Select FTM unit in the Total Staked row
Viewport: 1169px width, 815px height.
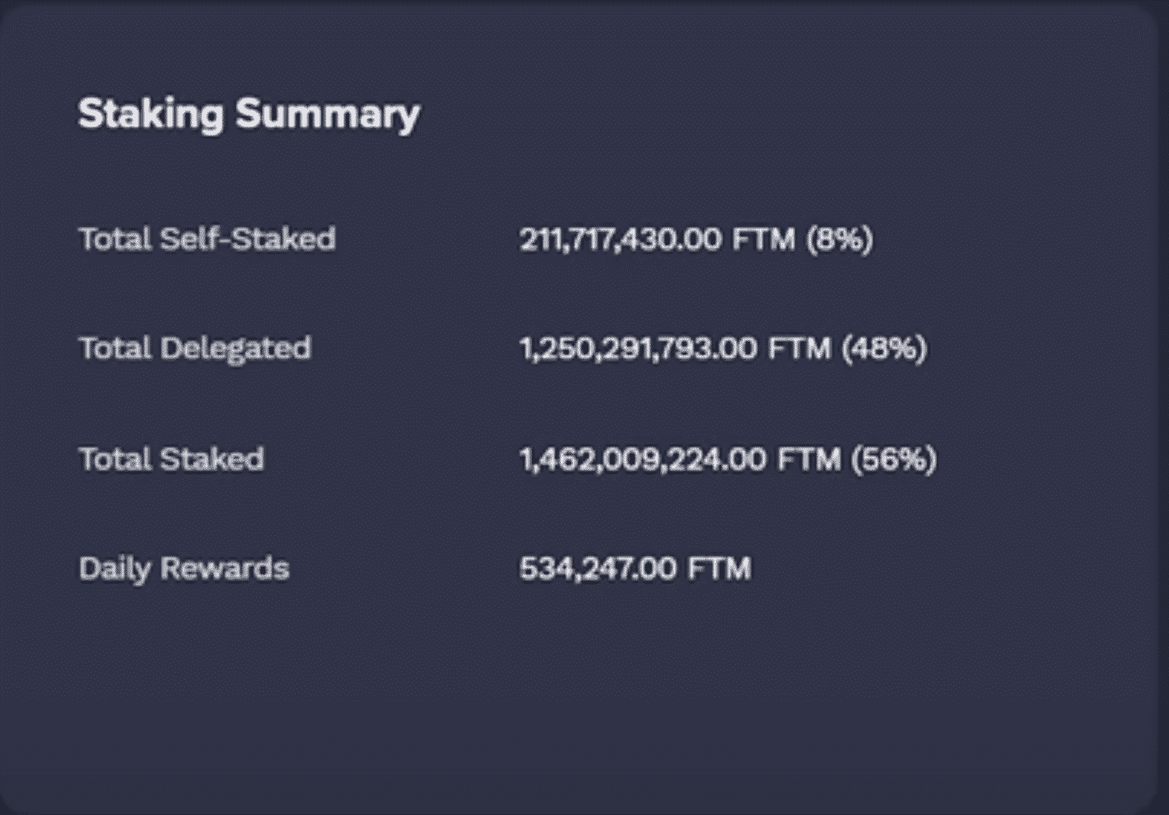point(808,459)
